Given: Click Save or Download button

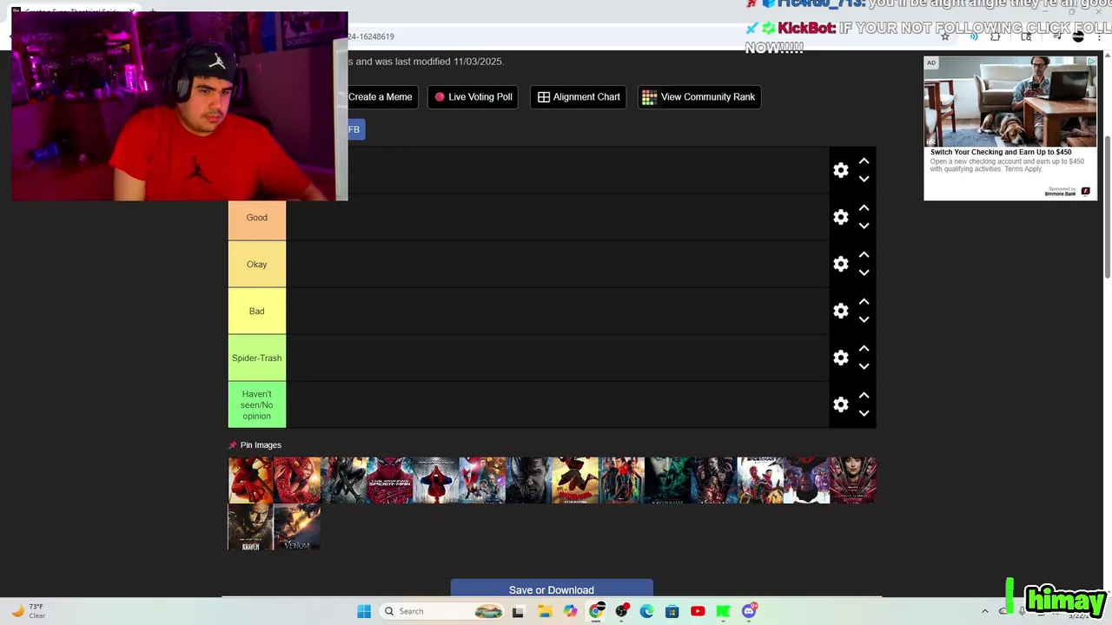Looking at the screenshot, I should click(552, 589).
